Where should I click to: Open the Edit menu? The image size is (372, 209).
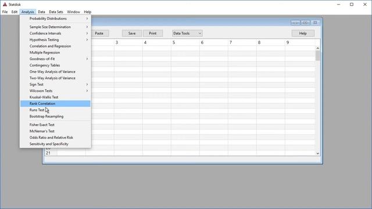tap(14, 12)
